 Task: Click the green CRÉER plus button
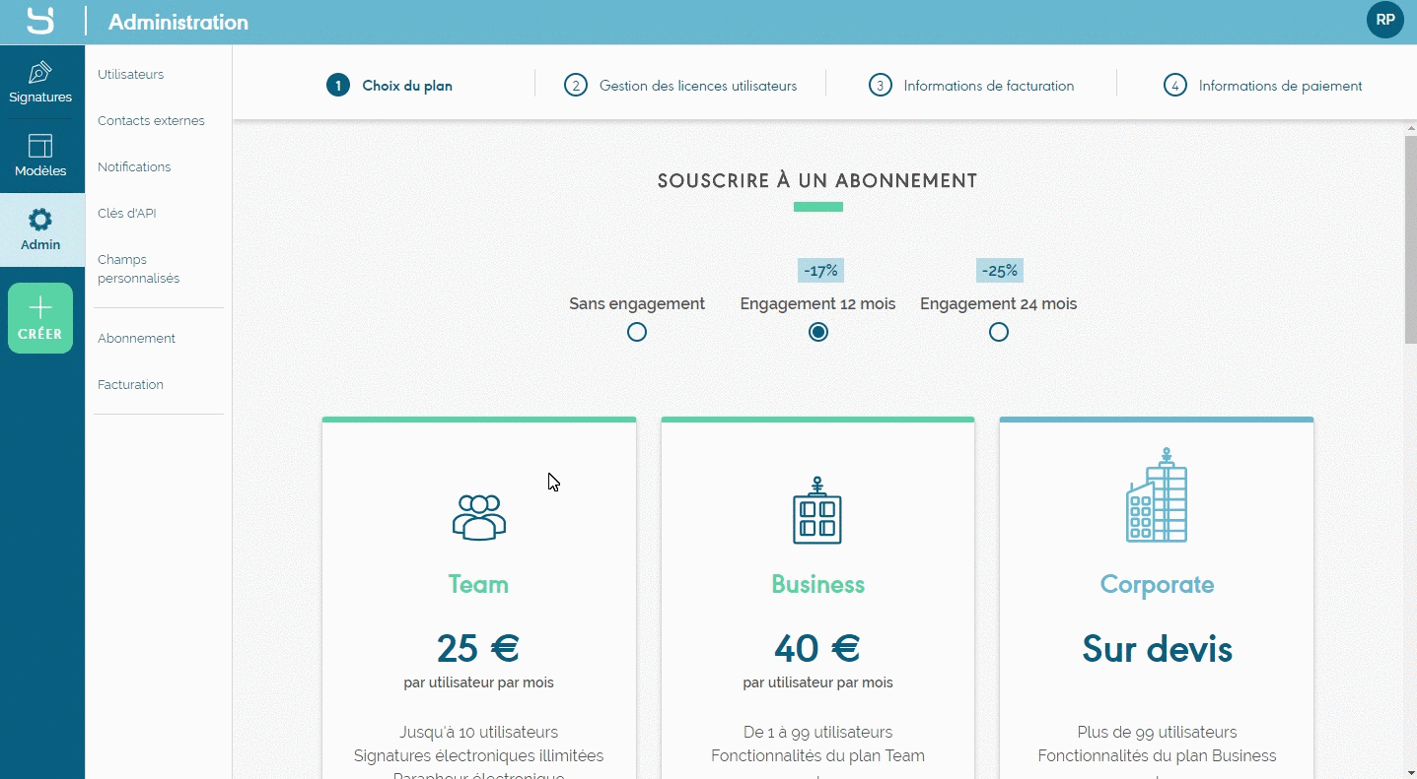[x=40, y=318]
